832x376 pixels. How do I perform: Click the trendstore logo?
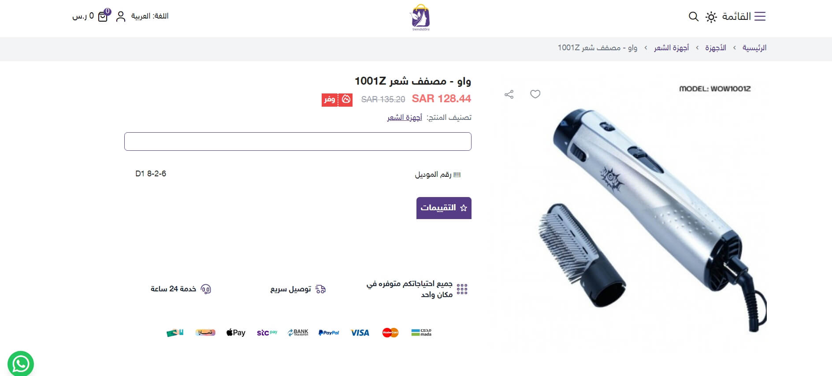point(420,17)
